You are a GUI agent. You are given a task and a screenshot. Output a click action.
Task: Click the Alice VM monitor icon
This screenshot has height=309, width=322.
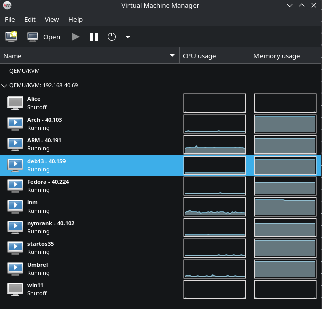click(15, 103)
